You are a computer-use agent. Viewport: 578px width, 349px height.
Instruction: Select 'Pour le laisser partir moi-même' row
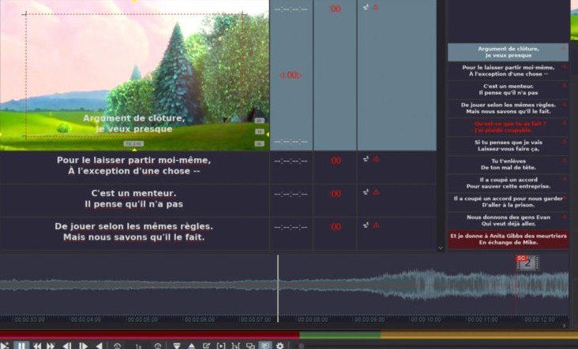click(x=133, y=165)
